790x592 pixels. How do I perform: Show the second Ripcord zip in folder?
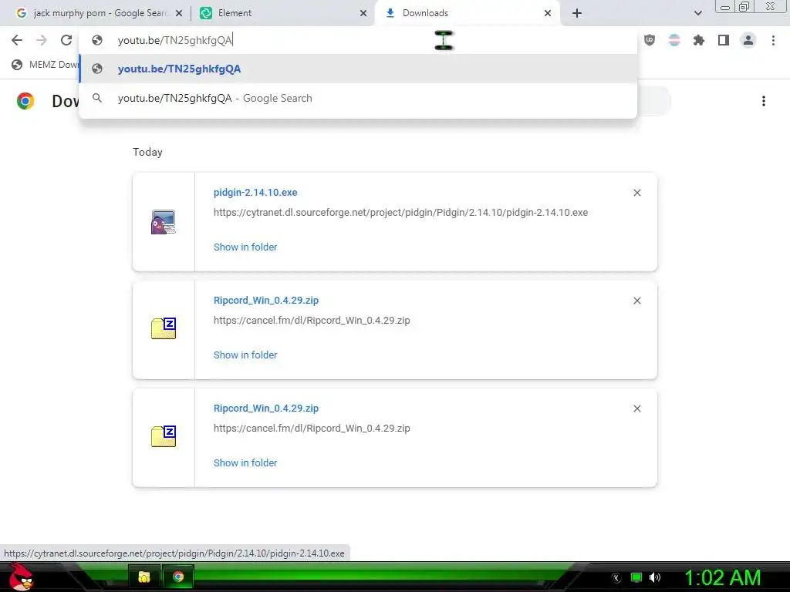tap(245, 462)
